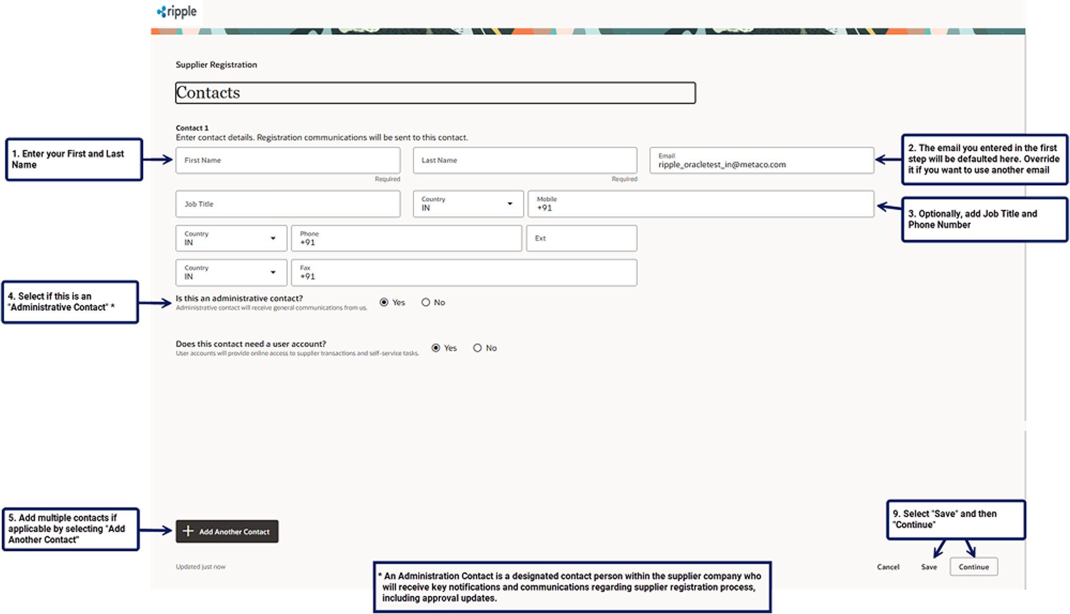Focus the Job Title field

pos(288,204)
